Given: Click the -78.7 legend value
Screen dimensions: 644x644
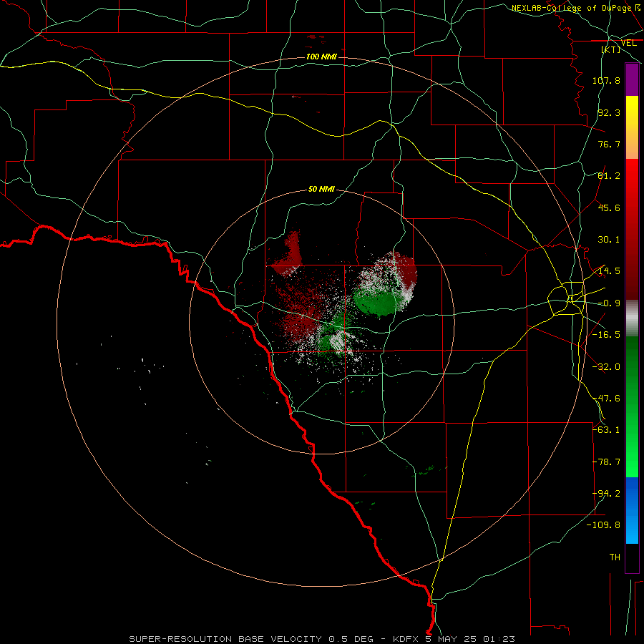Looking at the screenshot, I should coord(606,462).
